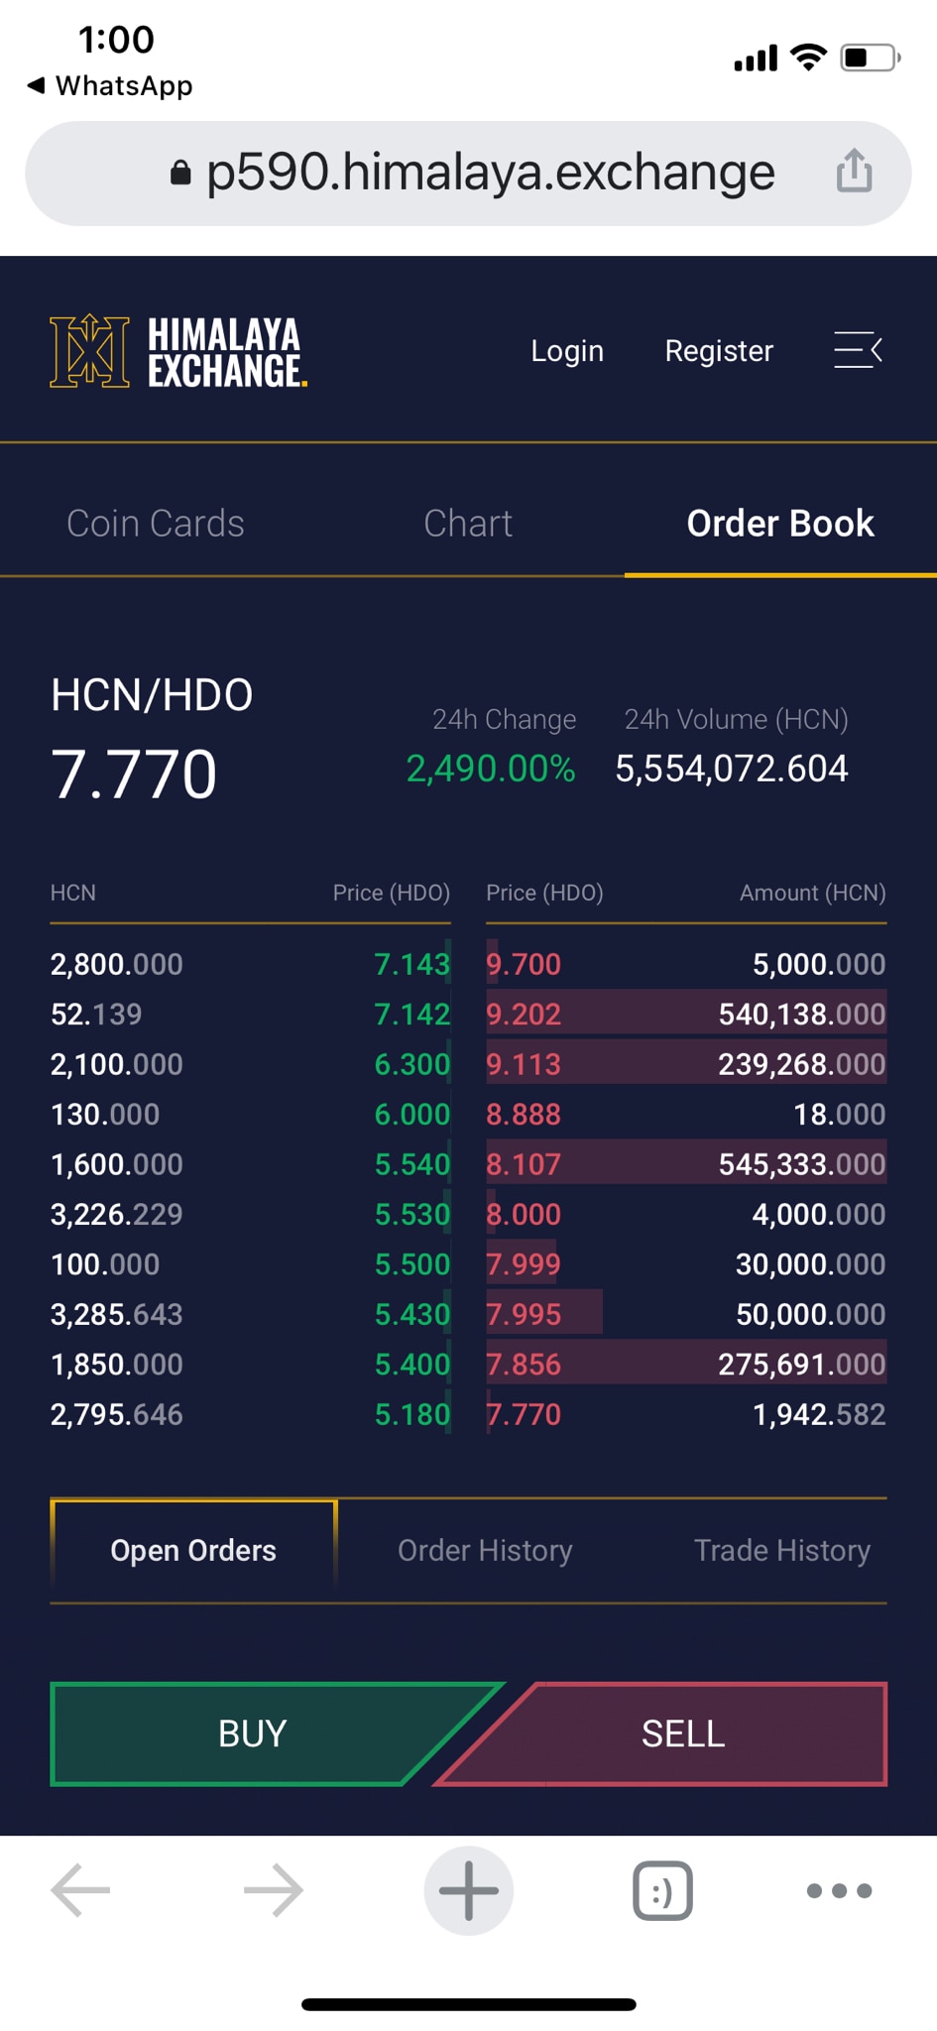
Task: Select ask price 8.888
Action: 524,1114
